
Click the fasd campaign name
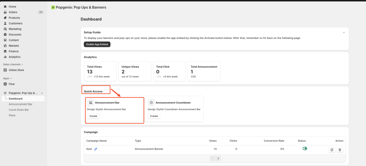(x=89, y=149)
